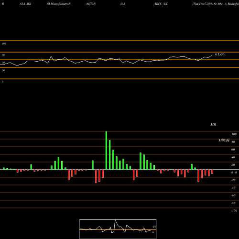This screenshot has height=239, width=239.
Task: Click the 'SI(TM)' header label
Action: (91, 4)
